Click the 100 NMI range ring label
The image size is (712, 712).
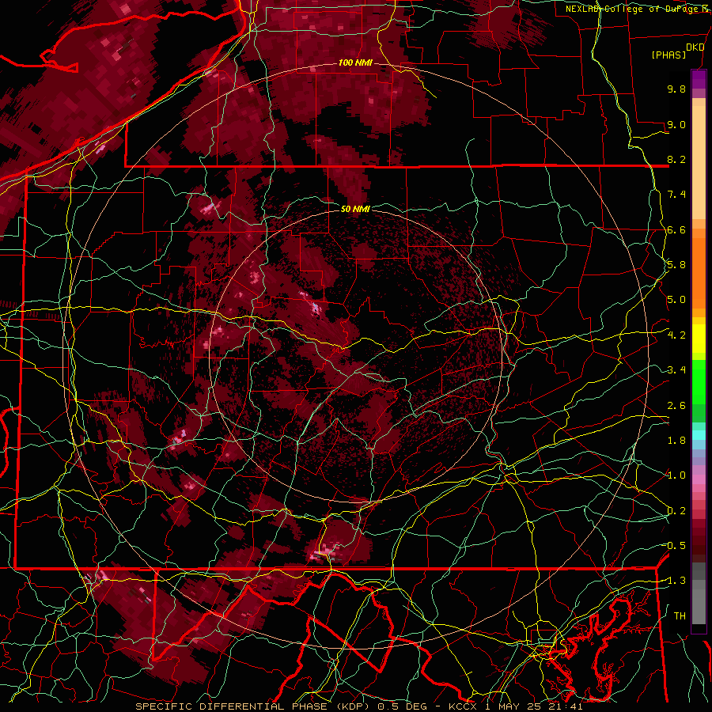tap(355, 62)
